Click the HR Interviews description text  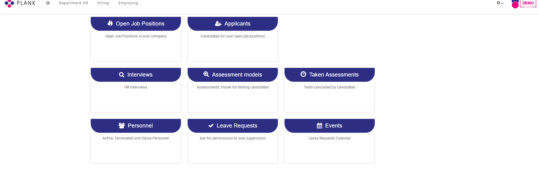coord(136,87)
